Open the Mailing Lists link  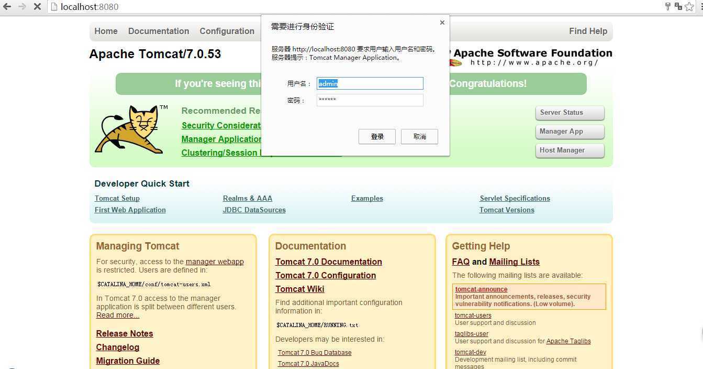[x=514, y=262]
